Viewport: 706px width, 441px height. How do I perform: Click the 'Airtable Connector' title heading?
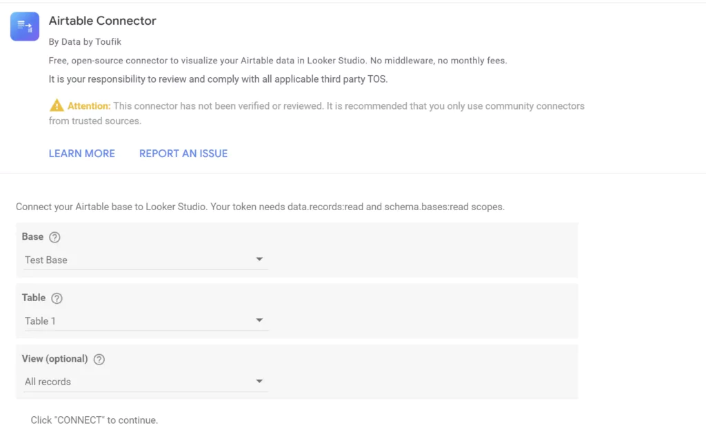[102, 21]
